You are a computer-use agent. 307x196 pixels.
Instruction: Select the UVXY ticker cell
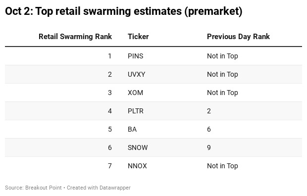point(137,74)
